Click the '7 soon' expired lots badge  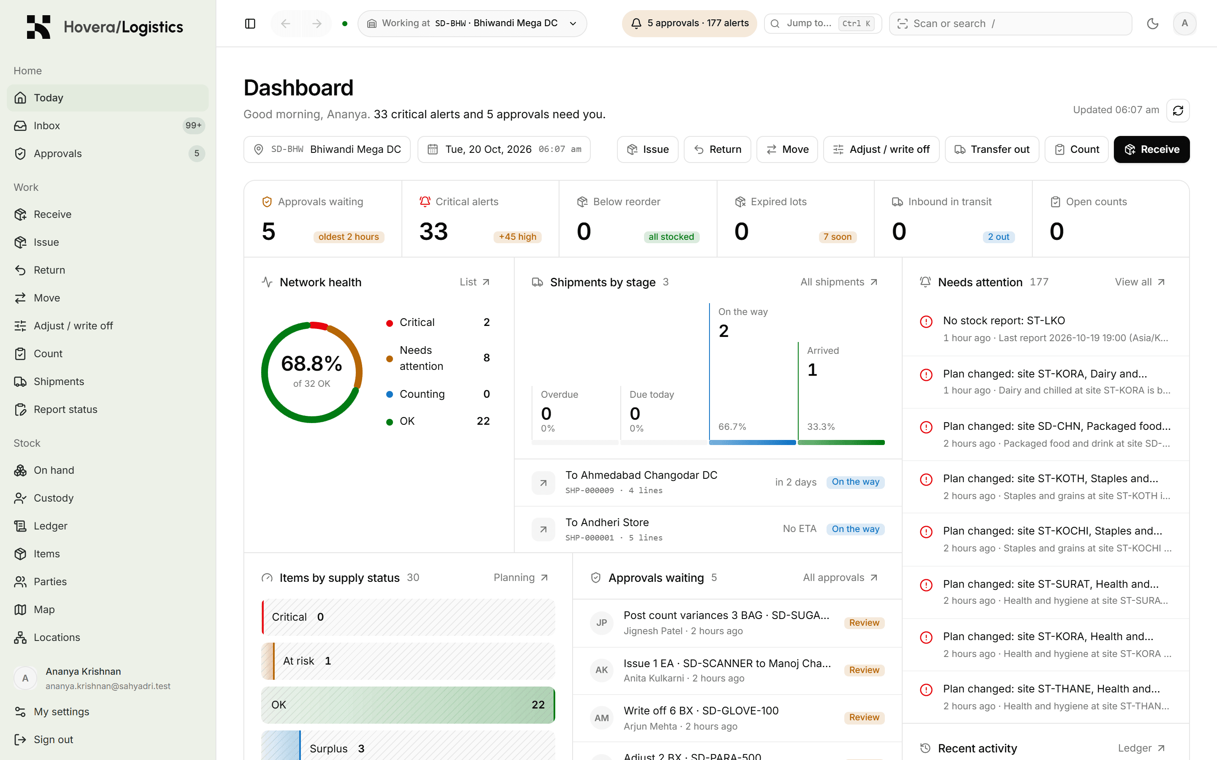837,237
